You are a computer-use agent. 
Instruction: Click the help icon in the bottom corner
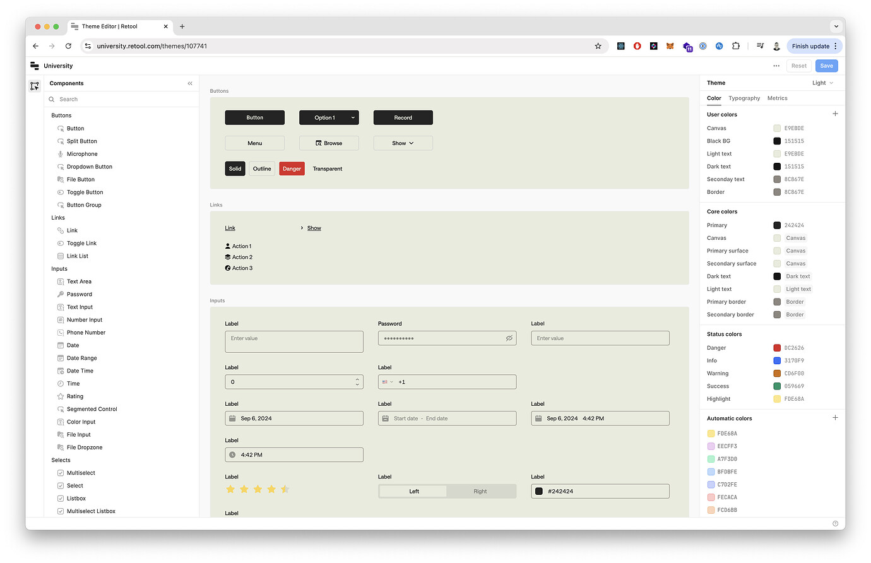[x=835, y=524]
